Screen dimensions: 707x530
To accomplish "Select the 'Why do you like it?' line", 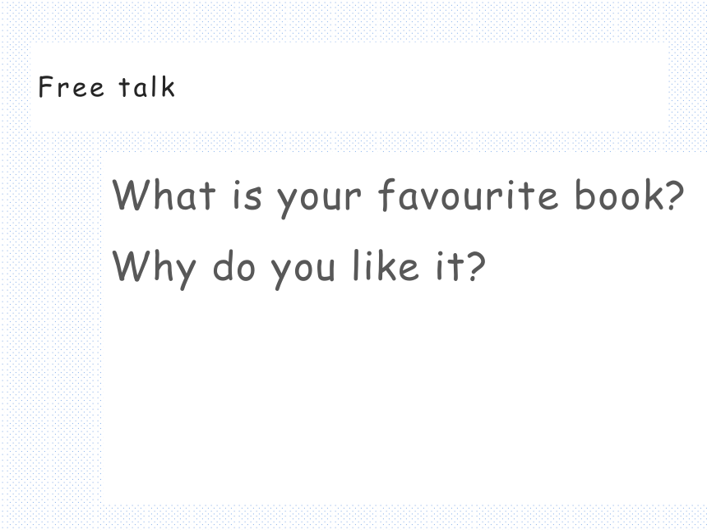I will (x=298, y=270).
